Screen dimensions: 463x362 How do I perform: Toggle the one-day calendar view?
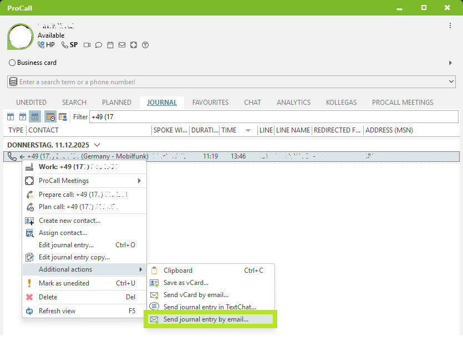[12, 116]
